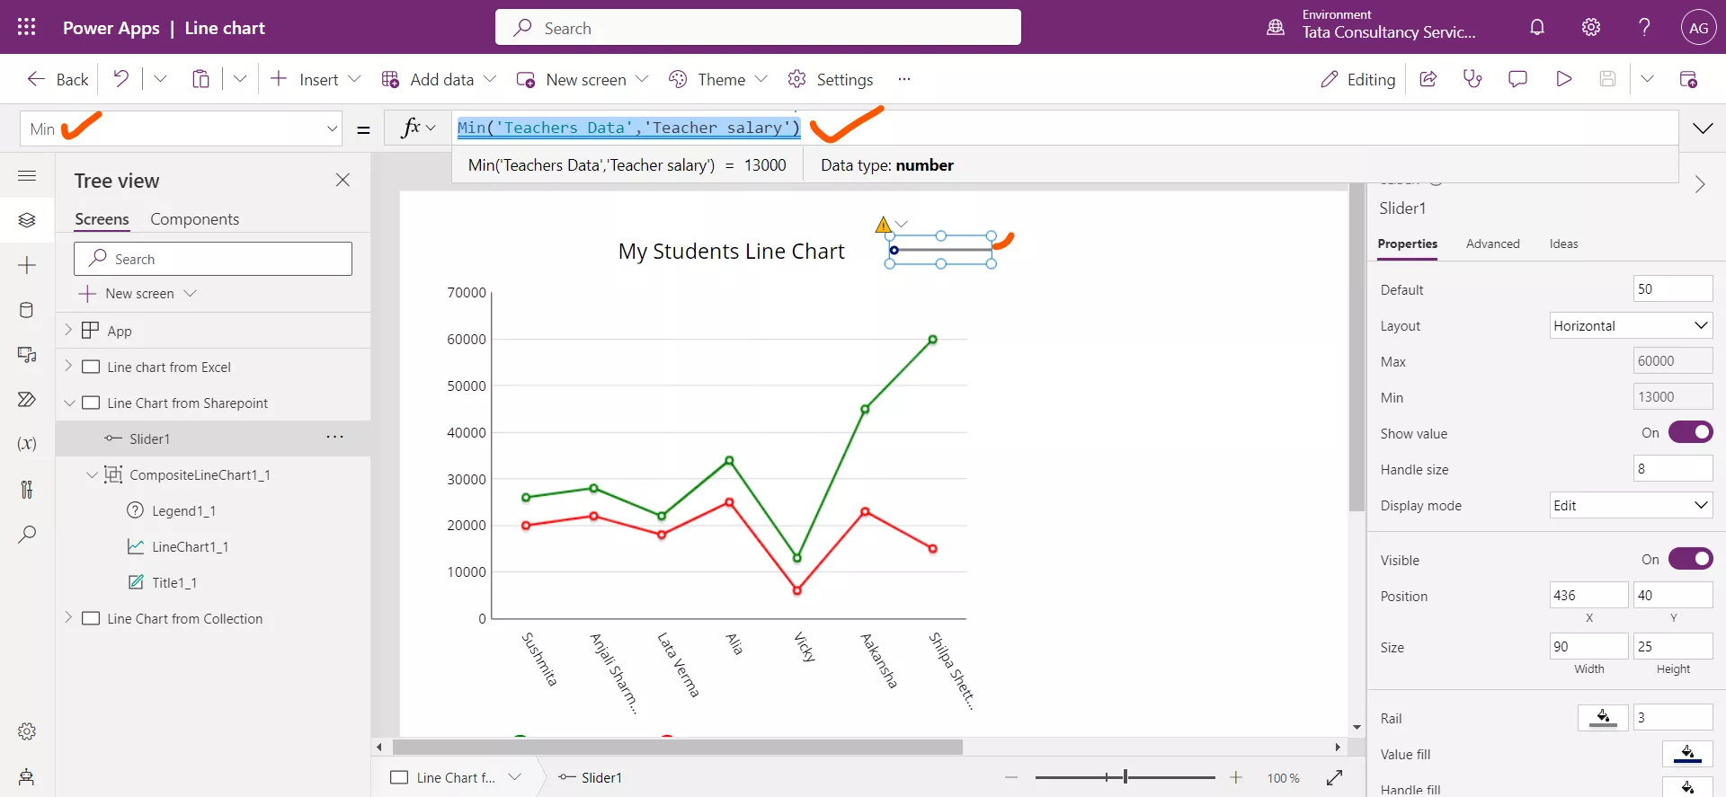1726x797 pixels.
Task: Switch to the Advanced tab
Action: click(x=1492, y=244)
